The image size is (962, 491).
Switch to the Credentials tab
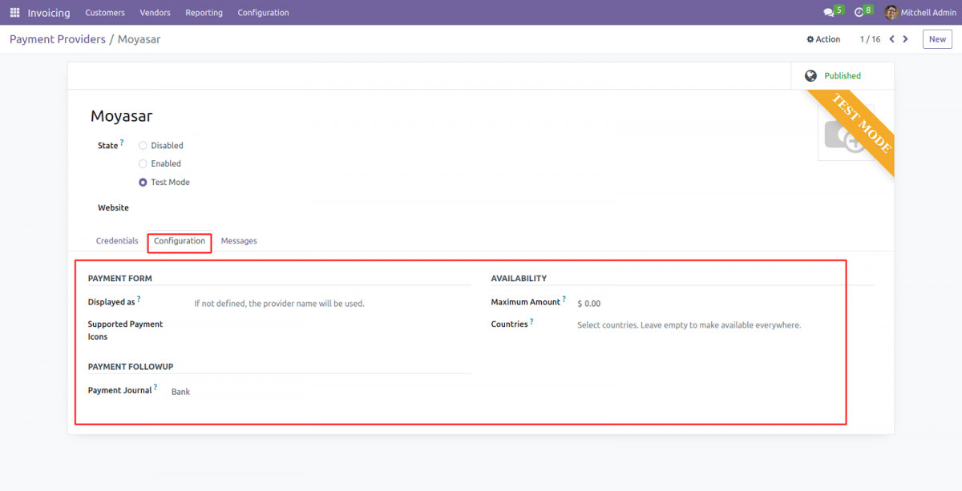[x=117, y=240]
